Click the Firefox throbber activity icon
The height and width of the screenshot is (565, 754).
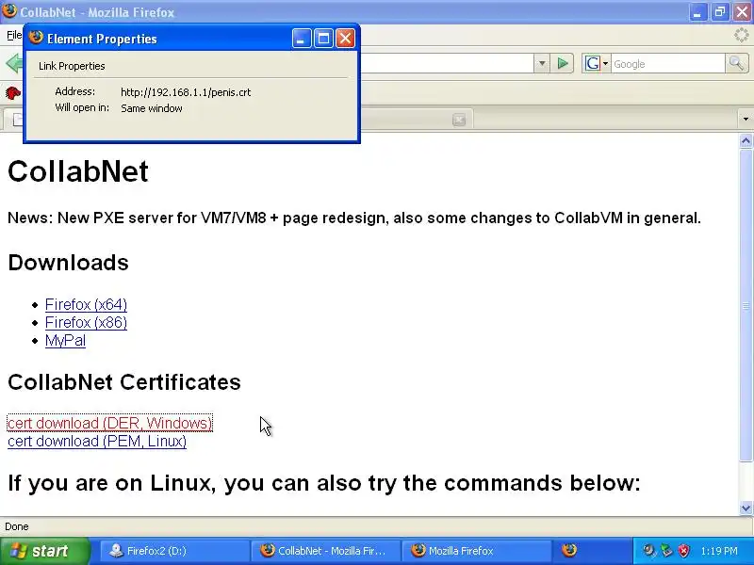tap(742, 35)
